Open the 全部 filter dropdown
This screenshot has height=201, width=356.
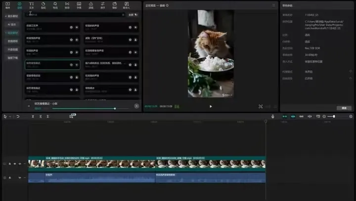pos(133,15)
